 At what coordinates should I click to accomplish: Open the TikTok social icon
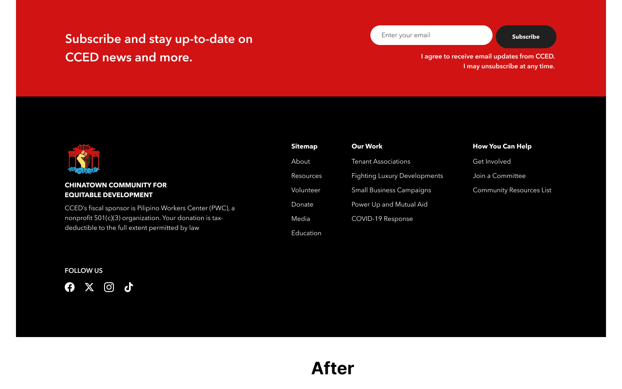(129, 287)
